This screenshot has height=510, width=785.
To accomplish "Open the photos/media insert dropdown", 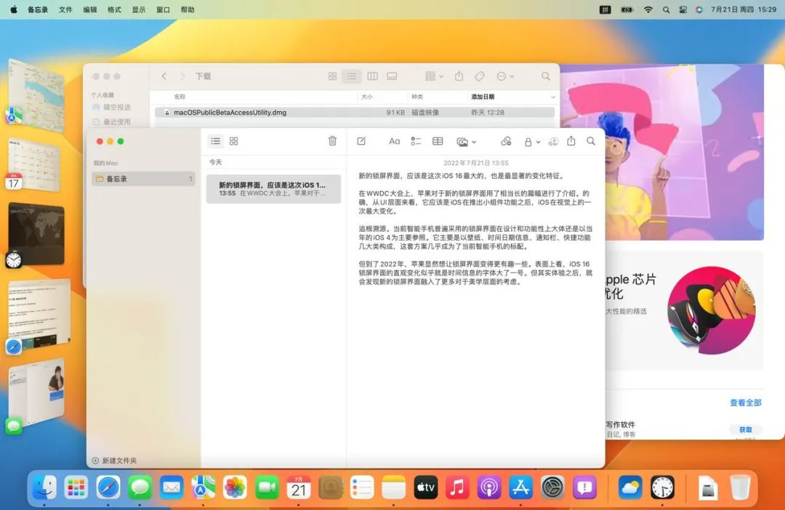I will pos(464,141).
